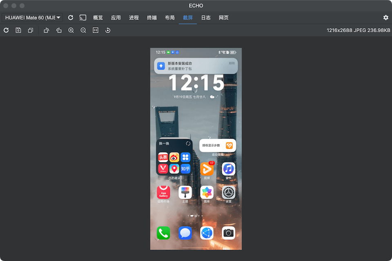Switch to the 终端 tab
392x261 pixels.
click(151, 18)
